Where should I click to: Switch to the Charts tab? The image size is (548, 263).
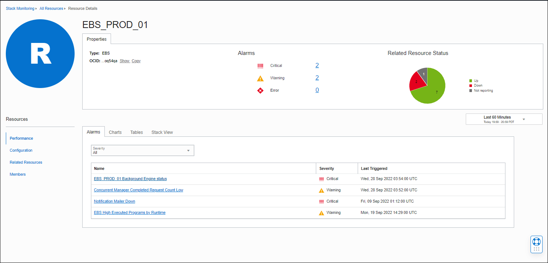point(115,132)
